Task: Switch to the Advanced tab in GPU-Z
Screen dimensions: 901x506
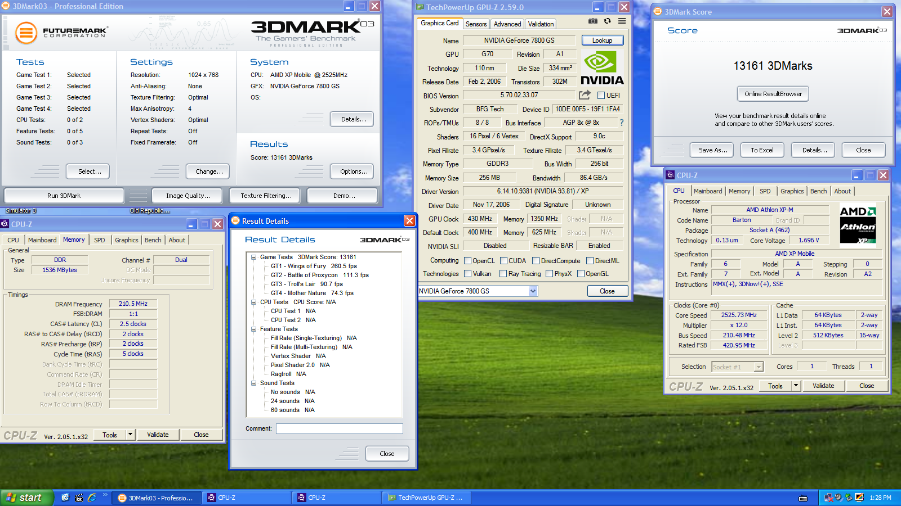Action: click(507, 24)
